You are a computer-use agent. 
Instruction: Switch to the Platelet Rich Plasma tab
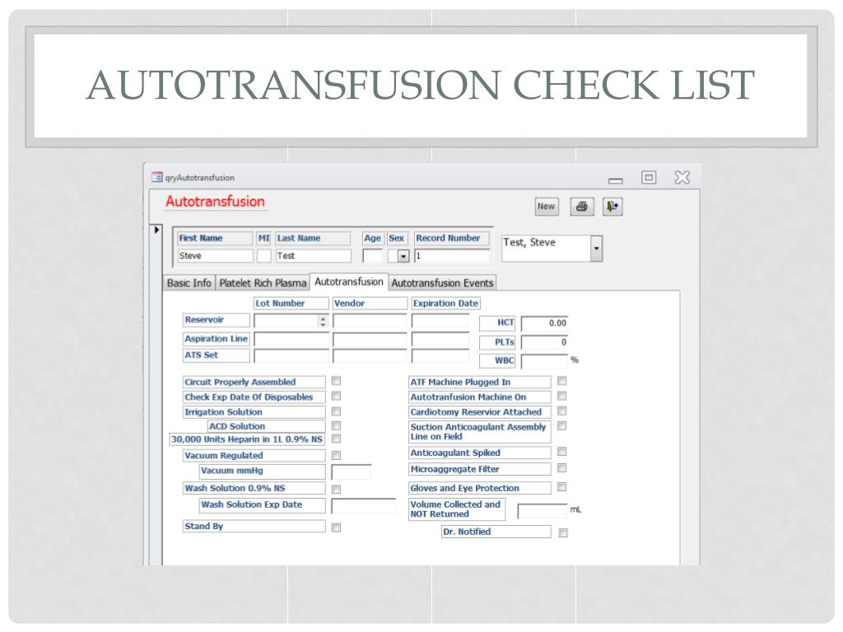(263, 283)
